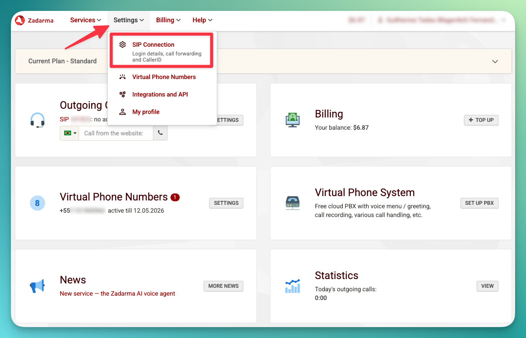The width and height of the screenshot is (526, 338).
Task: Click the SET UP PBX button
Action: coord(479,203)
